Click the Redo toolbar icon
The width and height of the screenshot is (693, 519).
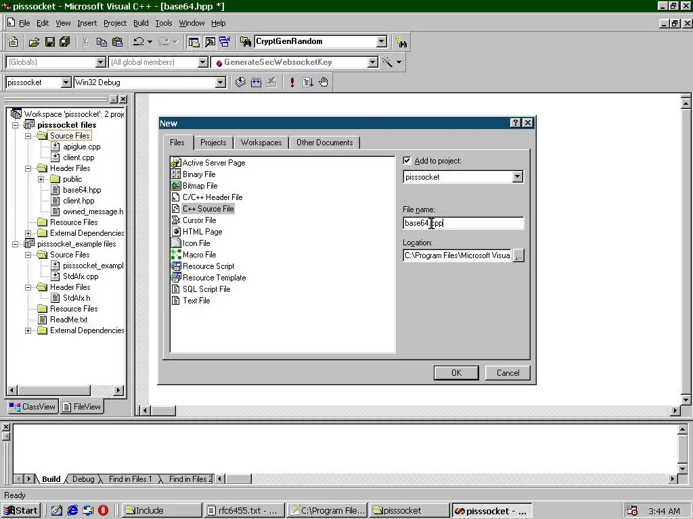(163, 42)
